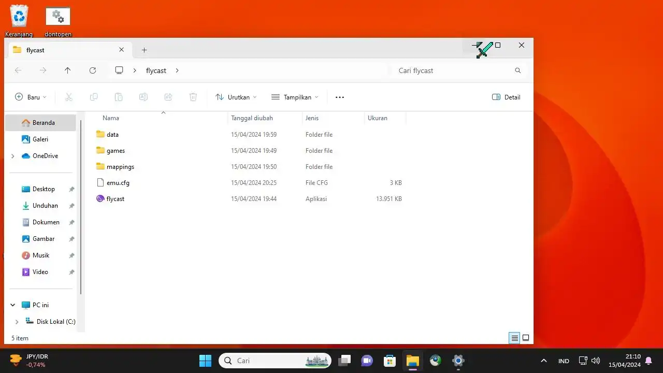Open the Recycle Bin desktop icon

click(19, 21)
